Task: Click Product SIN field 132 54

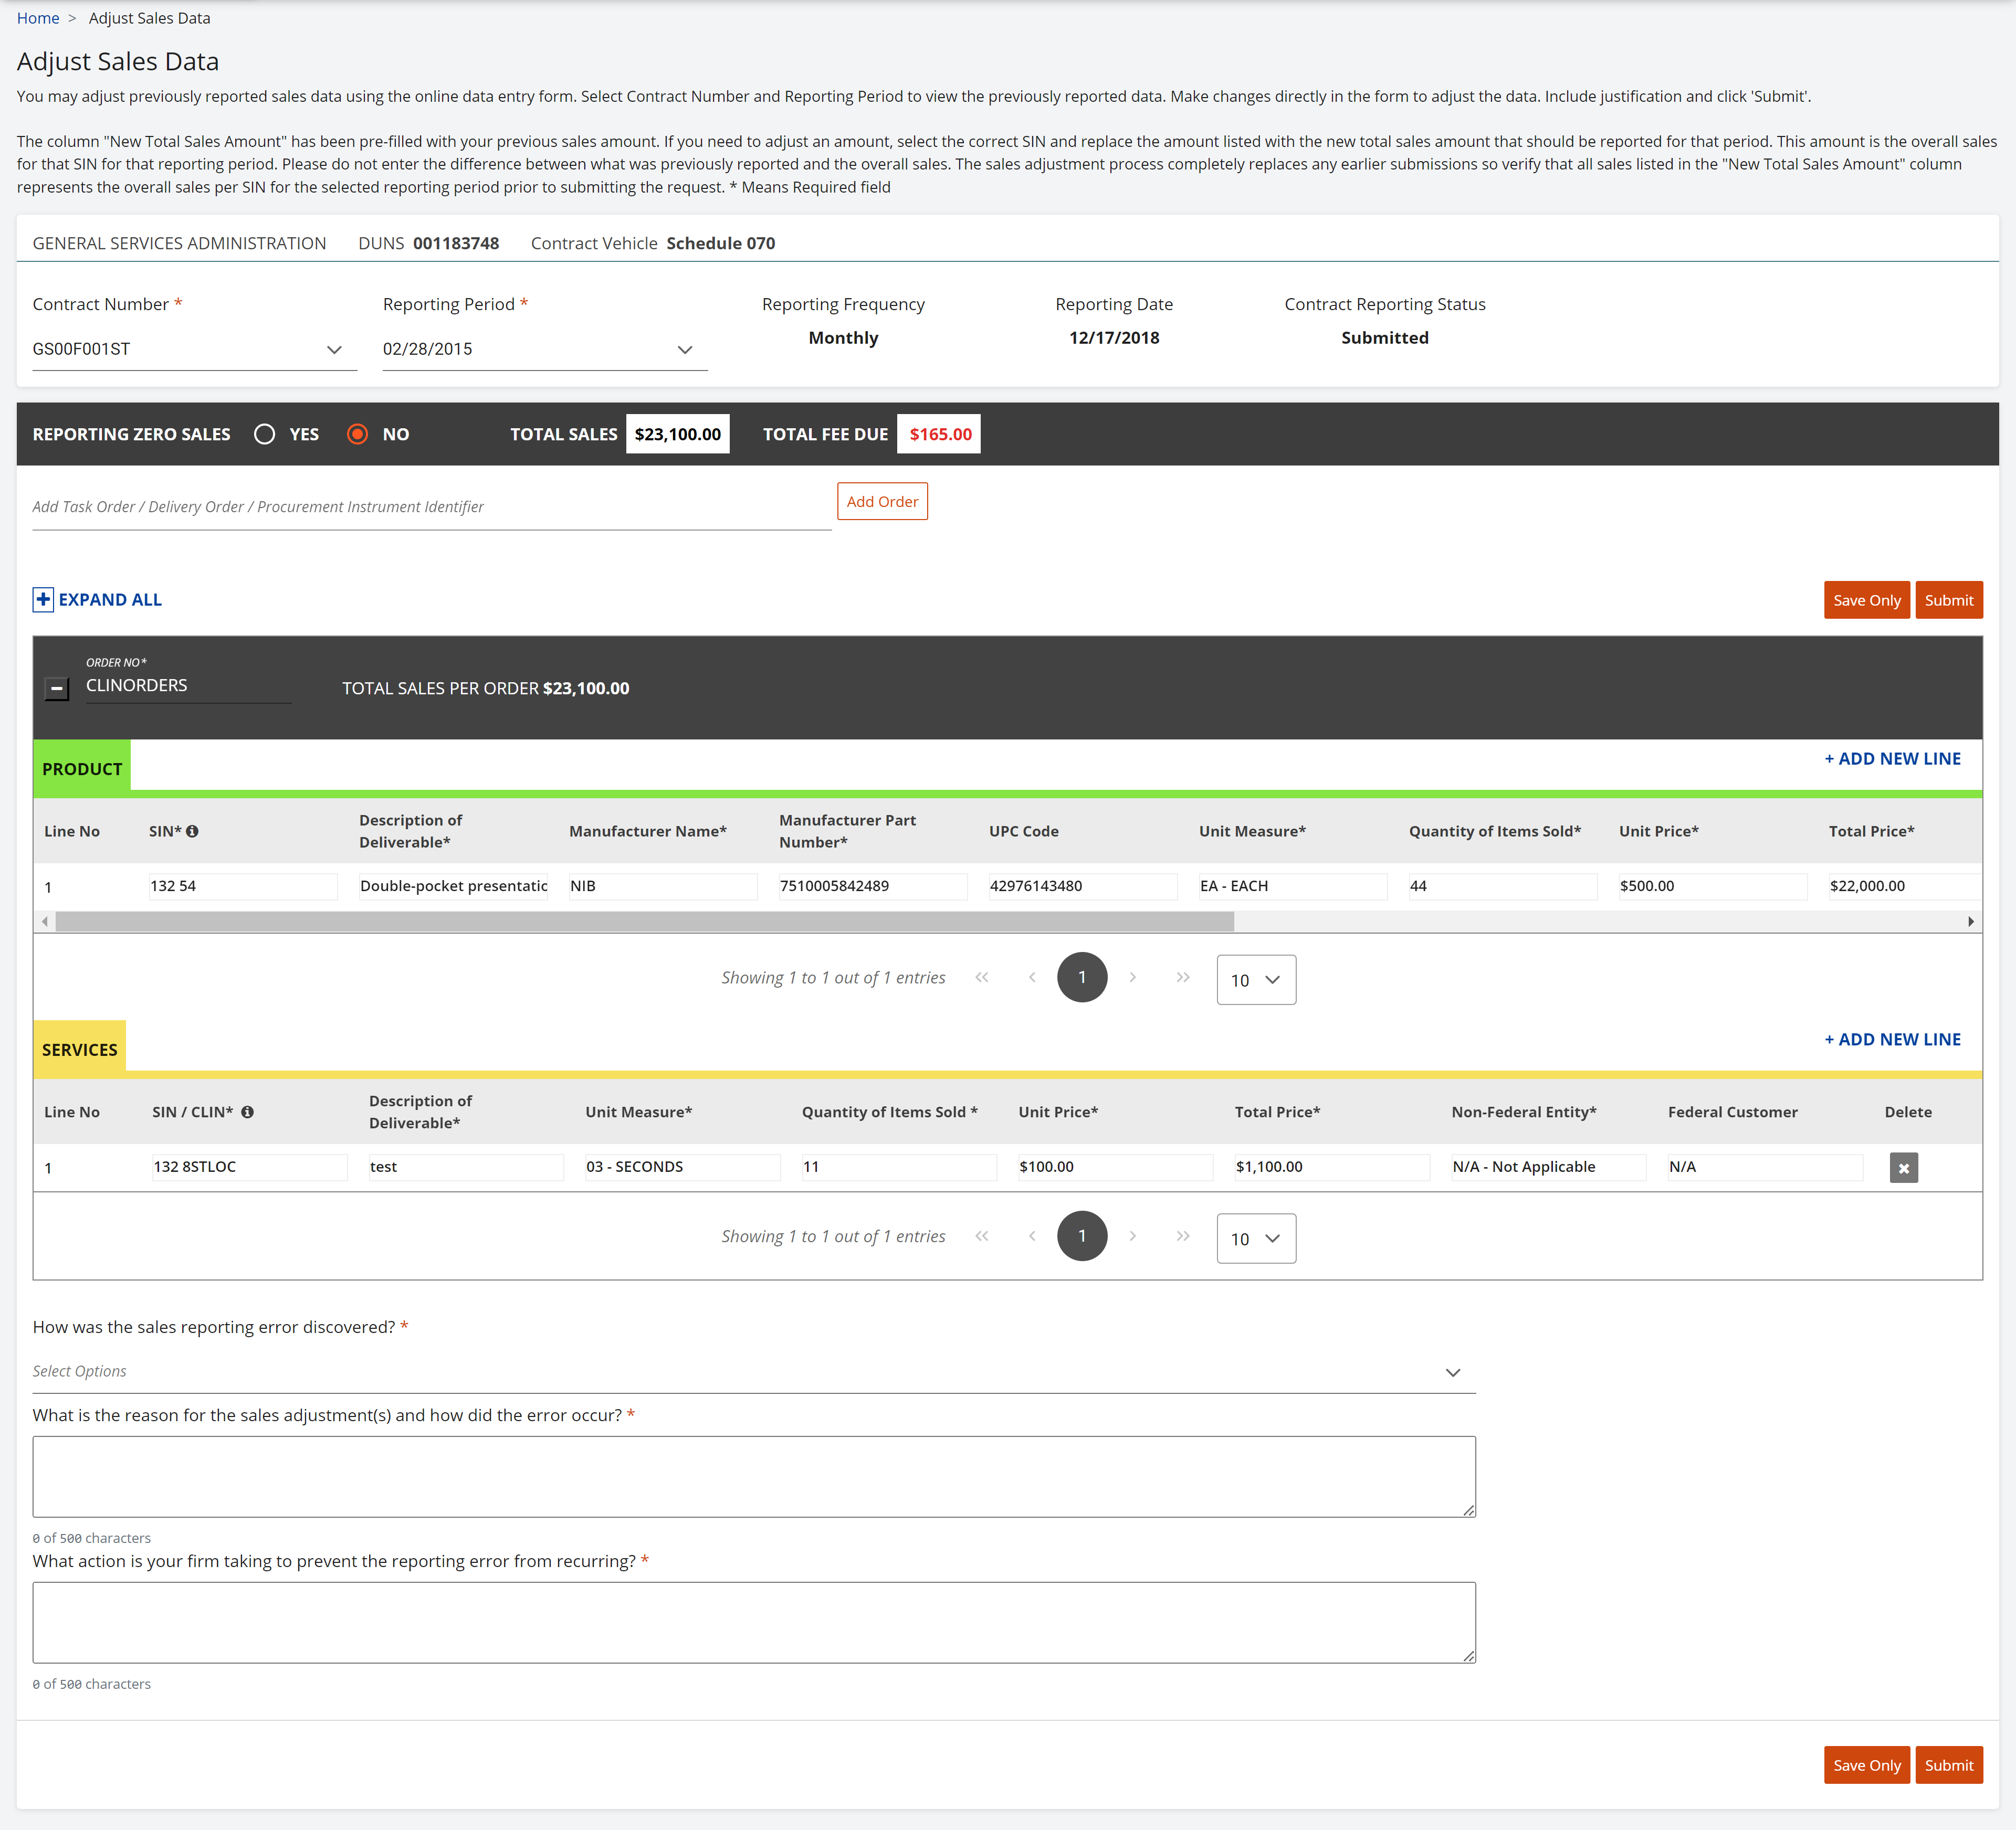Action: pos(243,886)
